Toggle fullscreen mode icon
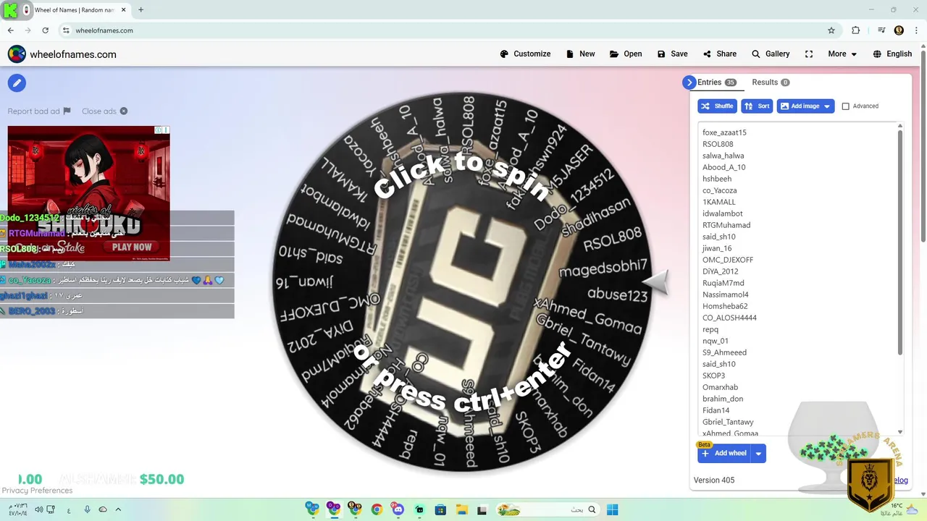 coord(809,54)
